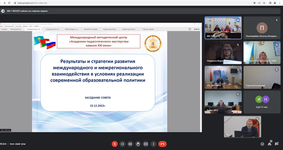This screenshot has width=283, height=150.
Task: Open the 'Ещё 12 чел.' tile
Action: click(x=262, y=102)
